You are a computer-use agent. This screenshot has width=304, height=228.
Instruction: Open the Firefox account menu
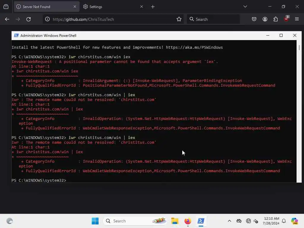[x=265, y=19]
